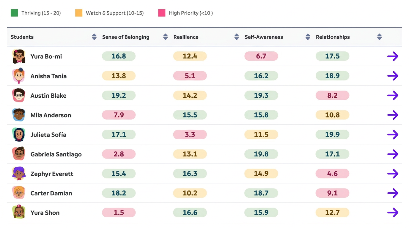Click Mila Anderson's avatar icon
Viewport: 409px width, 228px height.
(x=18, y=115)
